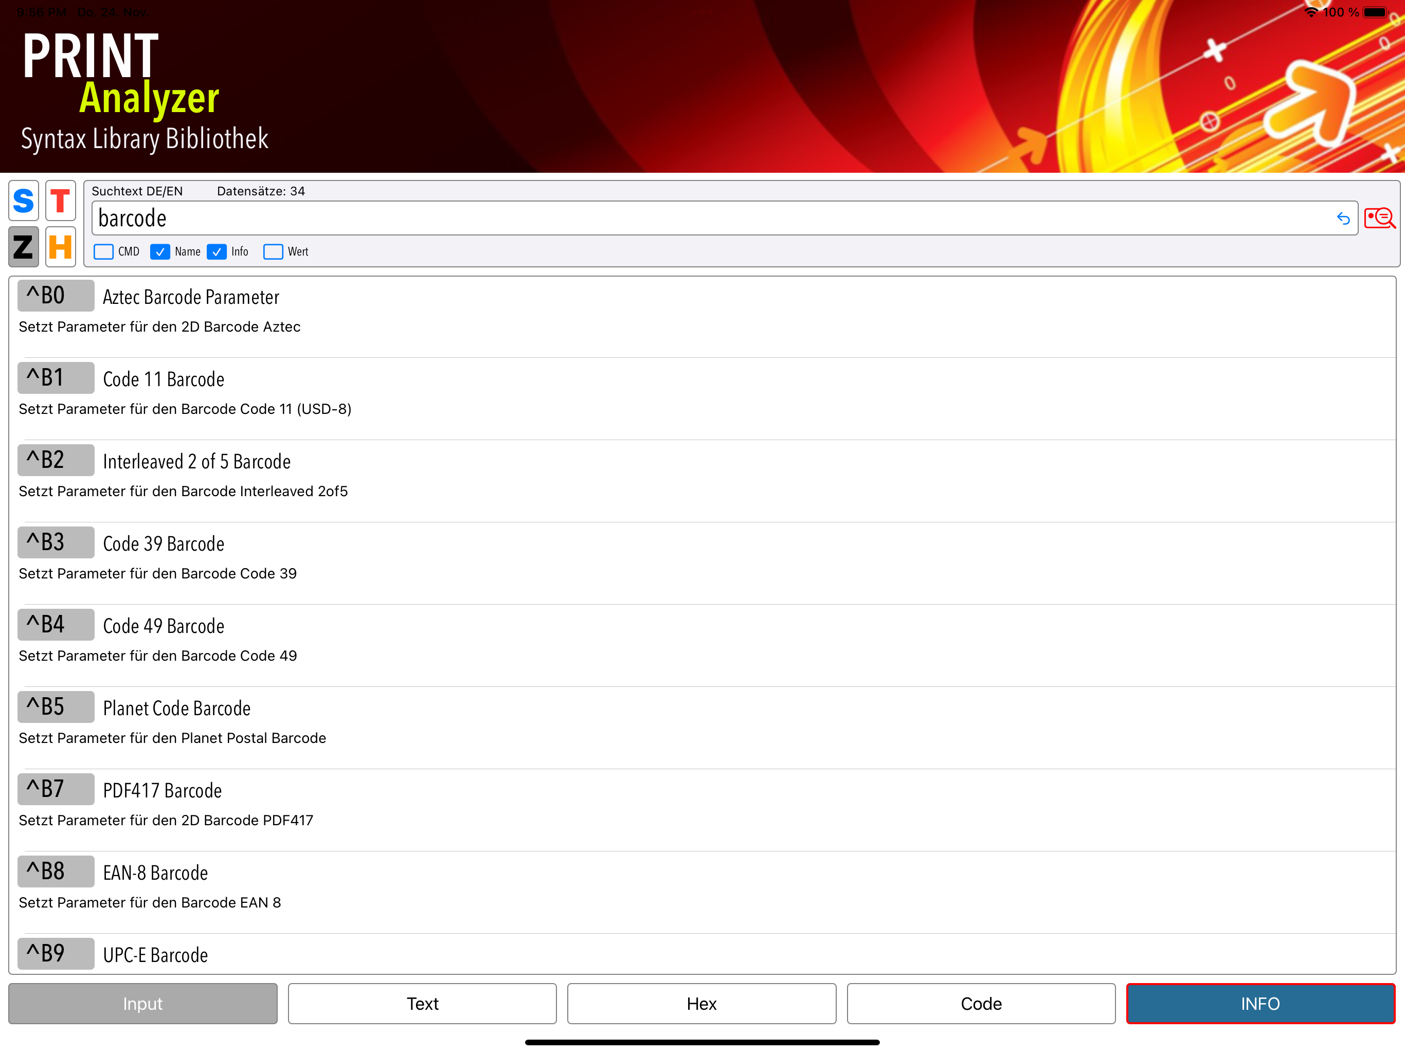Tap the ^B7 command badge
This screenshot has width=1405, height=1053.
[x=56, y=789]
